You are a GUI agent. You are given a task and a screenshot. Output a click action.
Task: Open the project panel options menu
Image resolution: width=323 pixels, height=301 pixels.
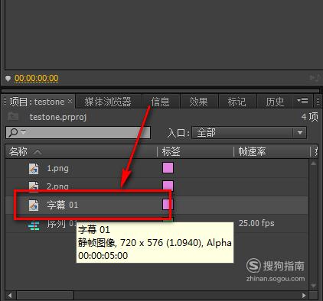(302, 101)
